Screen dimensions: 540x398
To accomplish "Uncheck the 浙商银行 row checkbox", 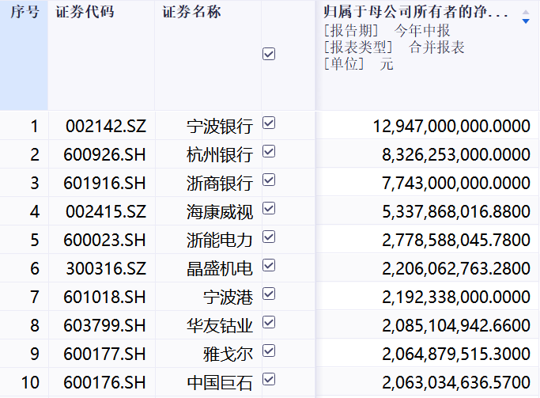I will click(x=269, y=180).
